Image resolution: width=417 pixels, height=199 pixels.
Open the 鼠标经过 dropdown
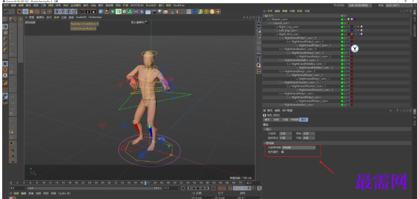tap(285, 138)
